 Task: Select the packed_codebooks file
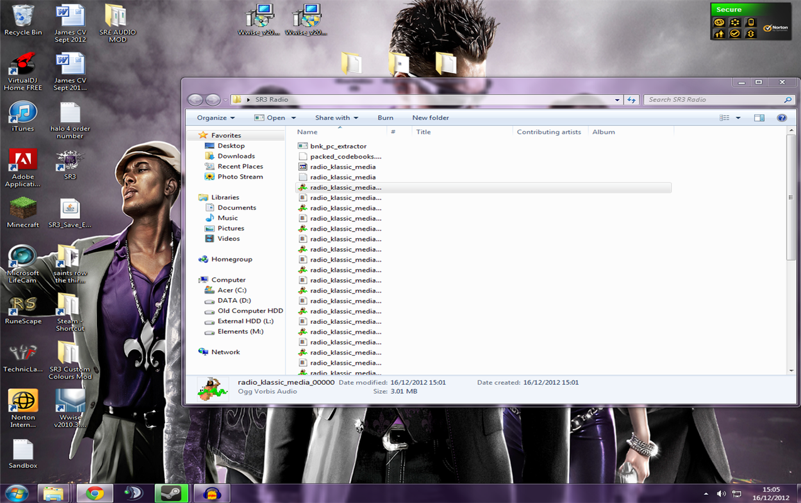point(345,157)
